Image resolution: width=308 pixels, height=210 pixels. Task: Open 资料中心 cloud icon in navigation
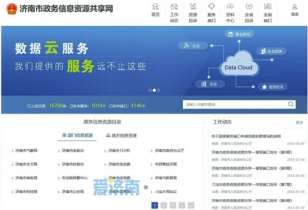tap(230, 7)
